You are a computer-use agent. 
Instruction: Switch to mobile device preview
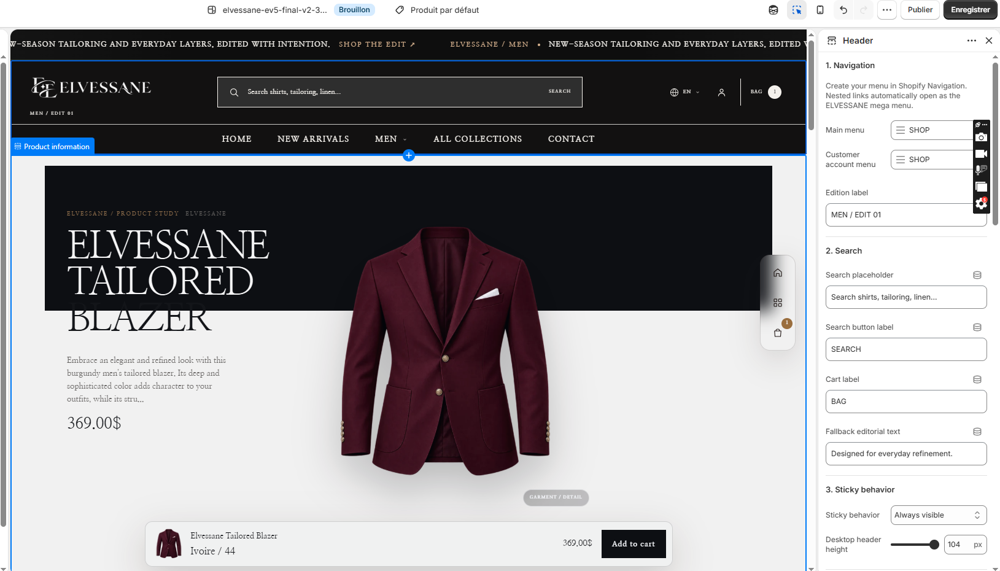(x=820, y=10)
